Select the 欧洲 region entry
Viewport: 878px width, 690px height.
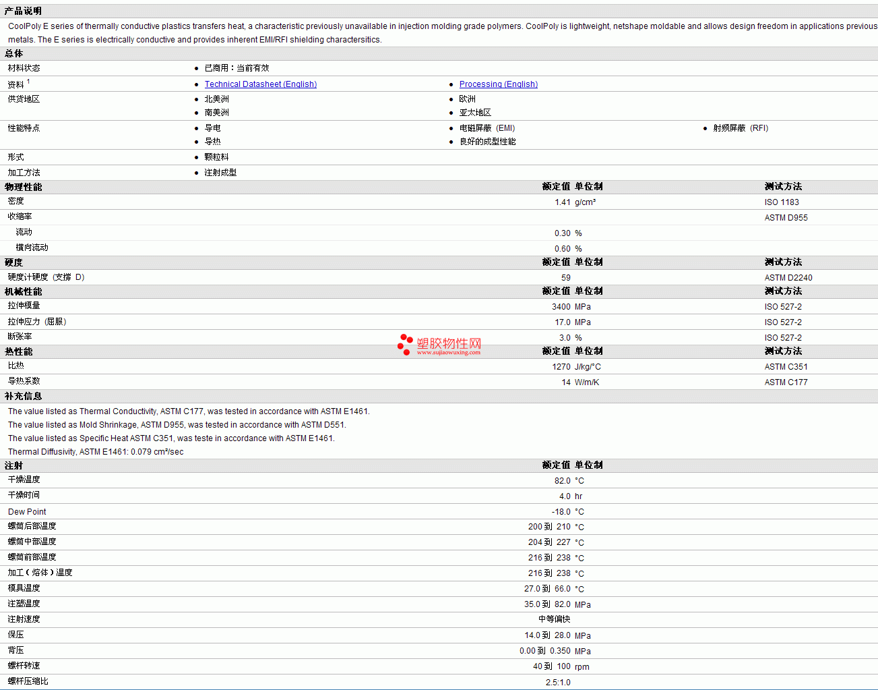[467, 99]
